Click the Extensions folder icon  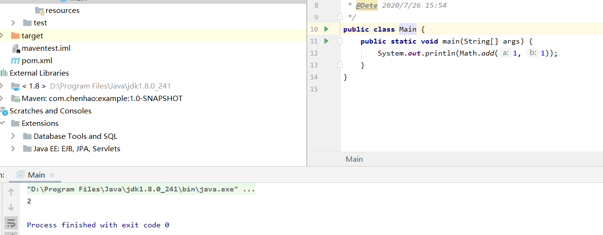15,123
